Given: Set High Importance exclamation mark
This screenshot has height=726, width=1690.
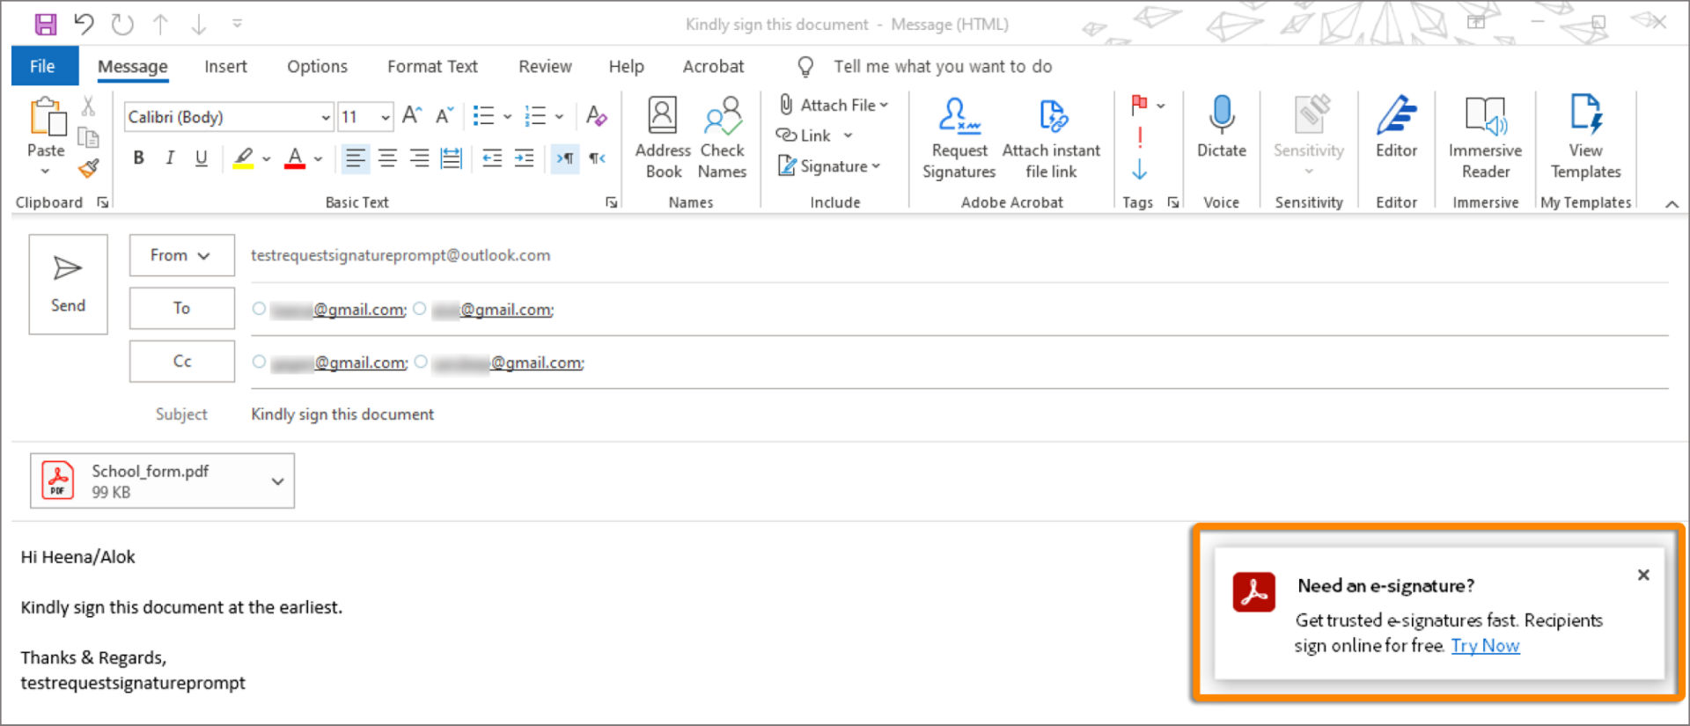Looking at the screenshot, I should pyautogui.click(x=1140, y=137).
